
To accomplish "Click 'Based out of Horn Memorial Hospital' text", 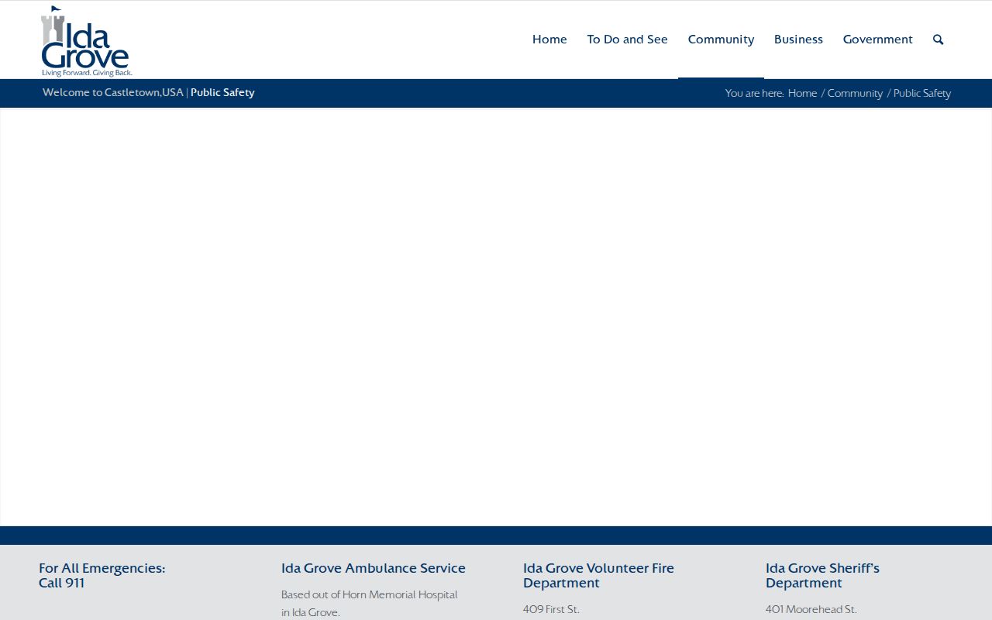I will [369, 594].
